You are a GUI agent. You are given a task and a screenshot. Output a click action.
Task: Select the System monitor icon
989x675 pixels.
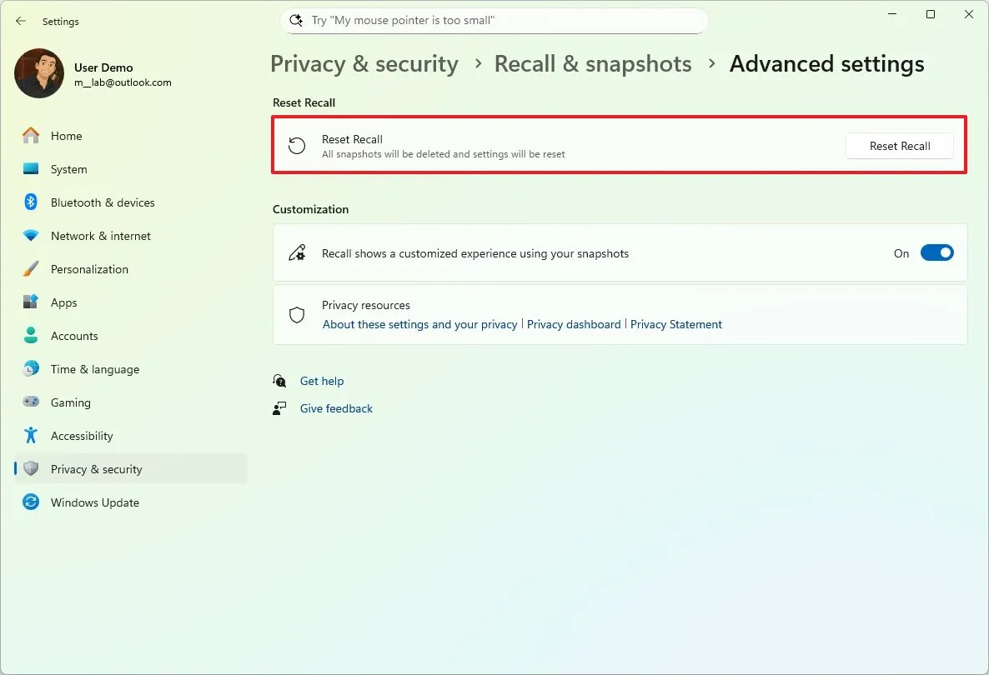(x=31, y=168)
